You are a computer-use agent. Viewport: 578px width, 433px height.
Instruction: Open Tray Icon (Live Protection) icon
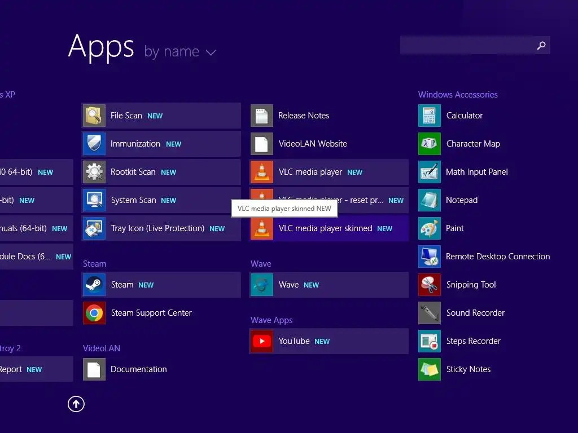click(x=94, y=228)
